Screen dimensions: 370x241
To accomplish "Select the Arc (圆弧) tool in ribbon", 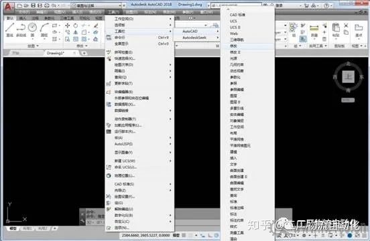I will (x=44, y=30).
